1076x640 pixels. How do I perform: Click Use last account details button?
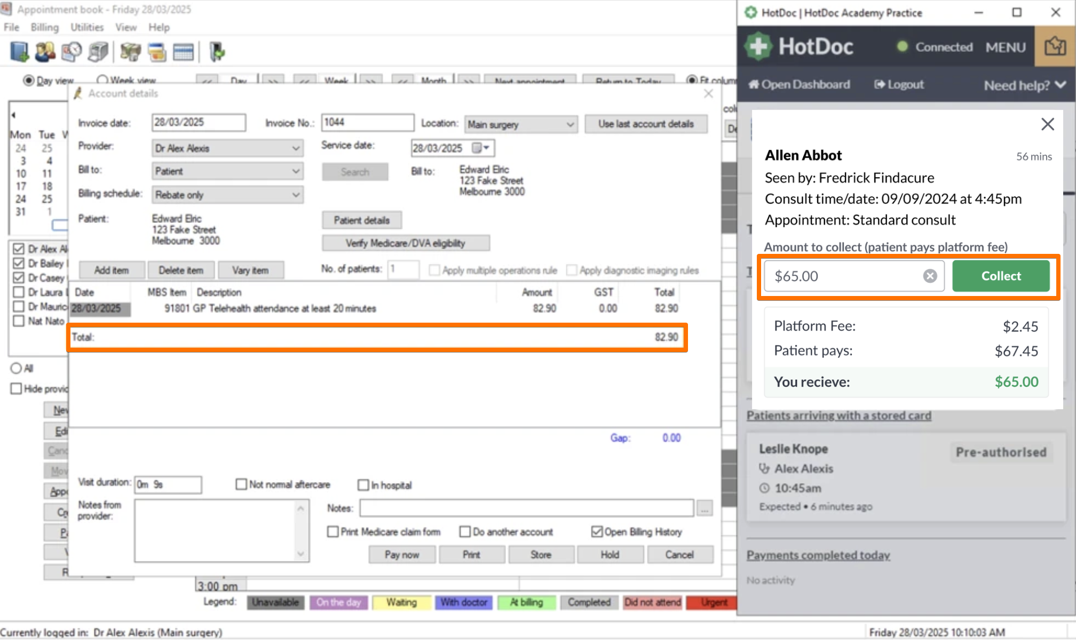646,124
